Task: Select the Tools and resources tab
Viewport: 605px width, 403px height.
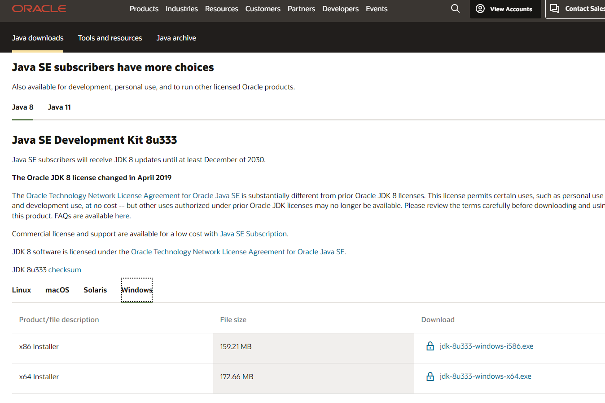Action: [x=110, y=38]
